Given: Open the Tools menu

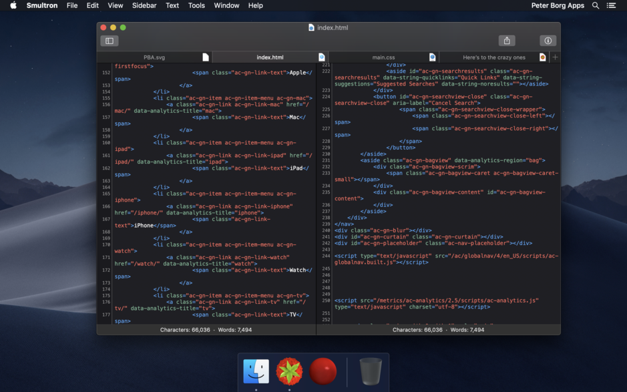Looking at the screenshot, I should [x=196, y=5].
